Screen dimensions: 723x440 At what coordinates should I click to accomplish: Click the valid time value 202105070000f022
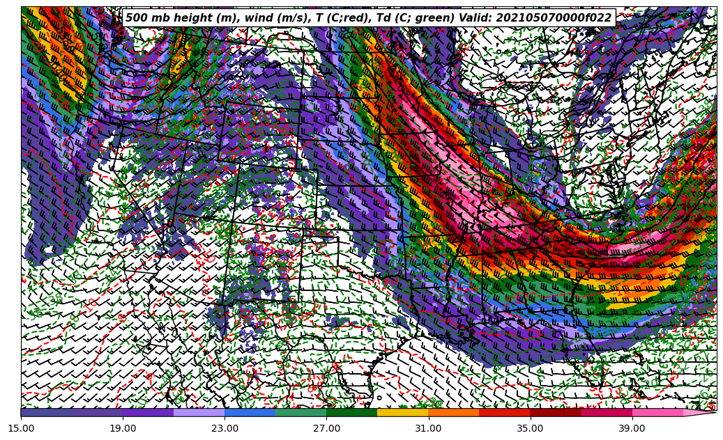click(554, 18)
